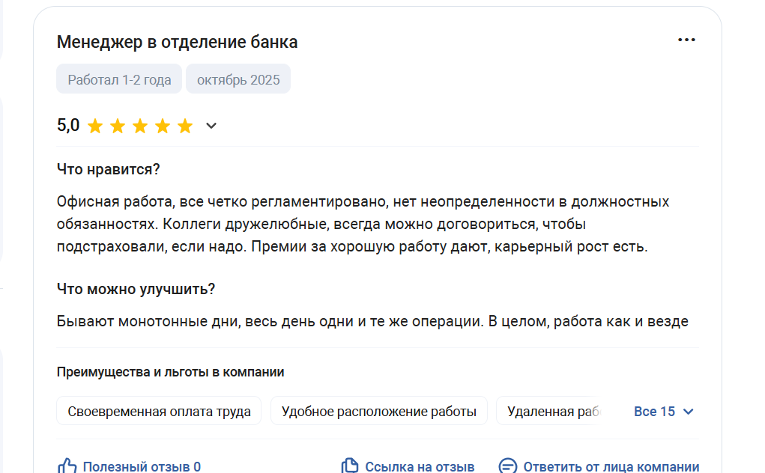
Task: Select the 'Удобное расположение работы' tag
Action: tap(378, 412)
